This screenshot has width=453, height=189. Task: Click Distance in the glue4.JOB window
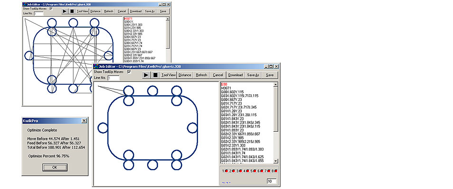(95, 11)
